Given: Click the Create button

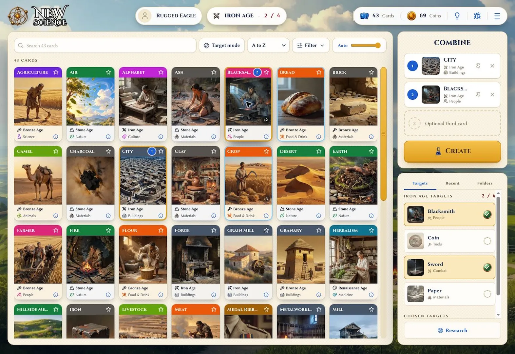Looking at the screenshot, I should (452, 151).
